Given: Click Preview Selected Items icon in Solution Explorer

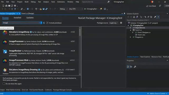Looking at the screenshot, I should (x=158, y=17).
